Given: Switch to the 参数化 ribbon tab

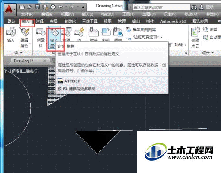Looking at the screenshot, I should tap(70, 21).
